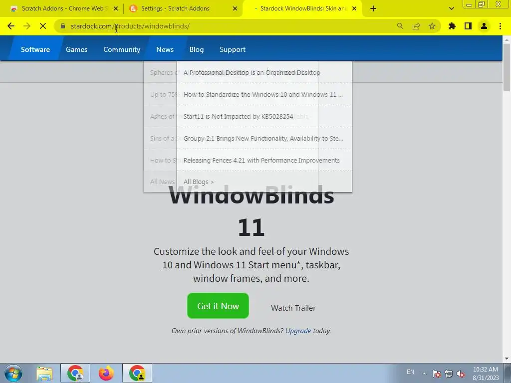Switch to Scratch Addons Chrome Web Store tab
Image resolution: width=511 pixels, height=383 pixels.
(64, 8)
